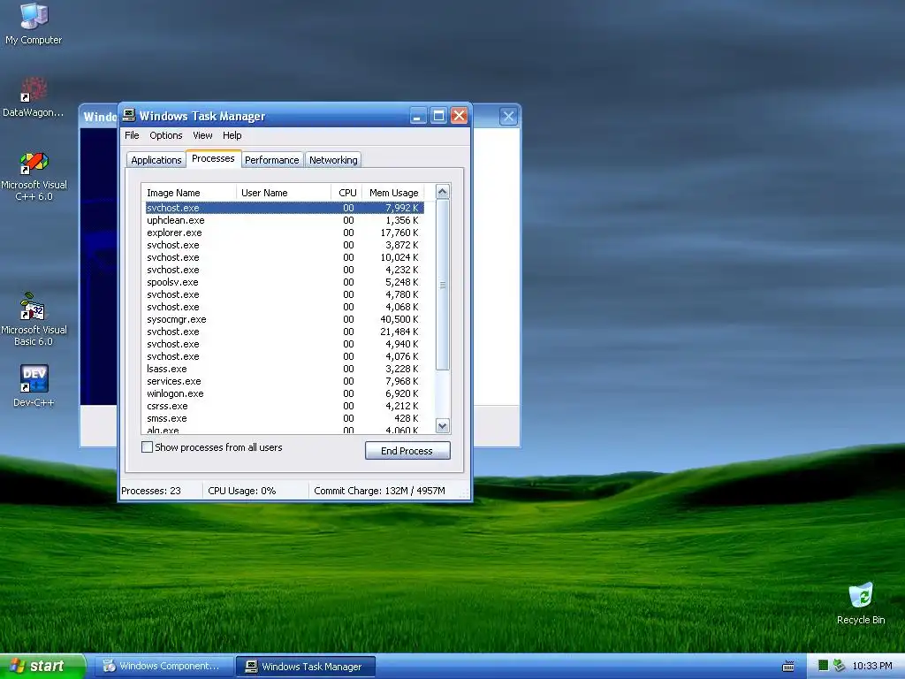Click the End Process button
Image resolution: width=905 pixels, height=679 pixels.
click(x=407, y=451)
